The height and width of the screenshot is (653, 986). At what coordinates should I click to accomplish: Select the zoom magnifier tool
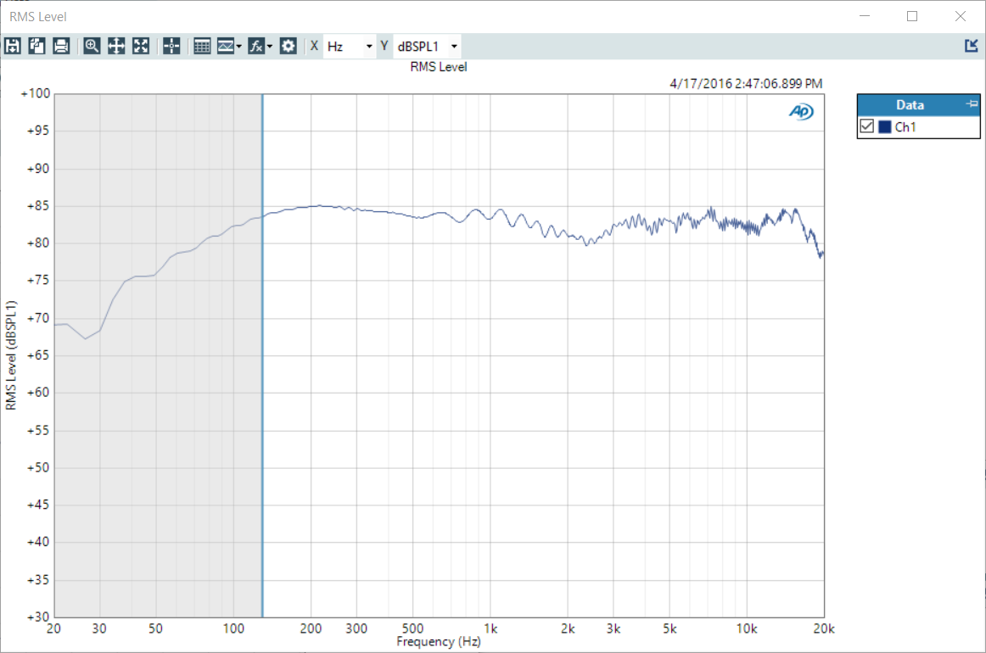(92, 46)
